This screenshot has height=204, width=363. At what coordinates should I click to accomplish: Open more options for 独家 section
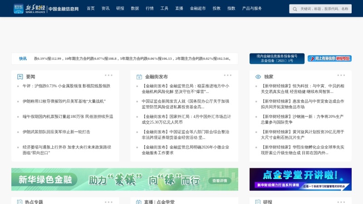coord(341,75)
